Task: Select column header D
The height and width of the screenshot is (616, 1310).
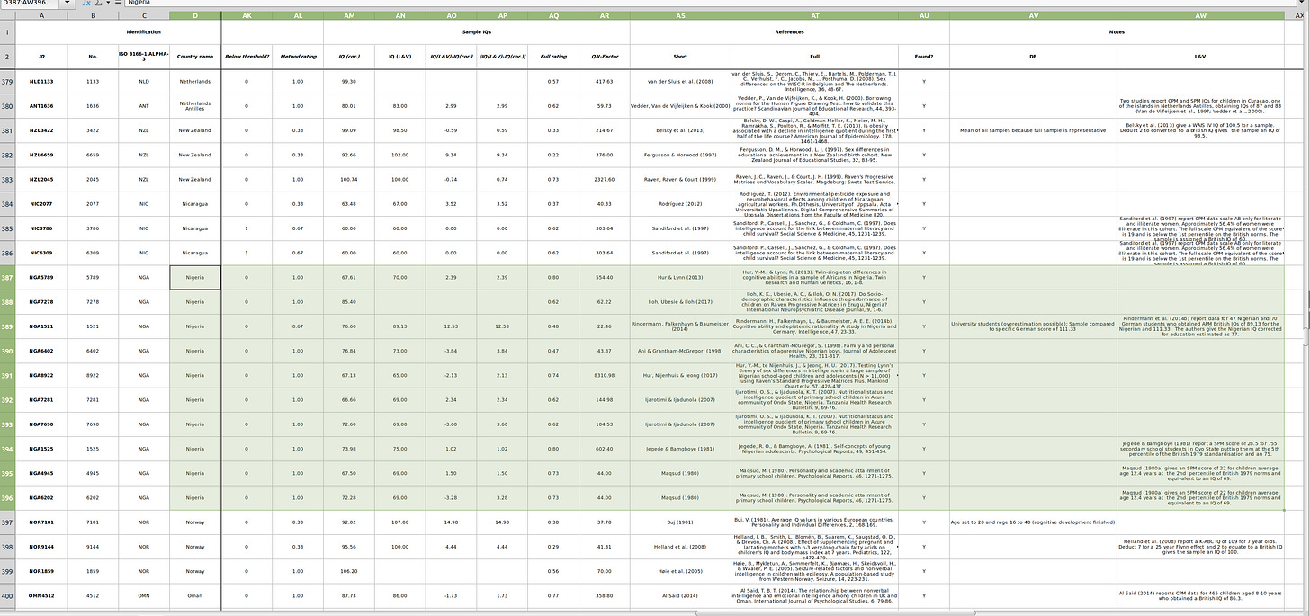Action: (x=195, y=16)
